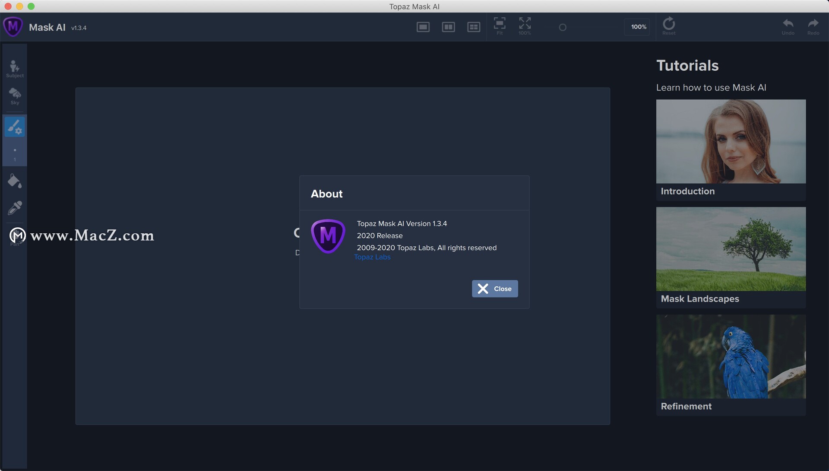Click the zoom slider handle
Viewport: 829px width, 471px height.
(563, 28)
